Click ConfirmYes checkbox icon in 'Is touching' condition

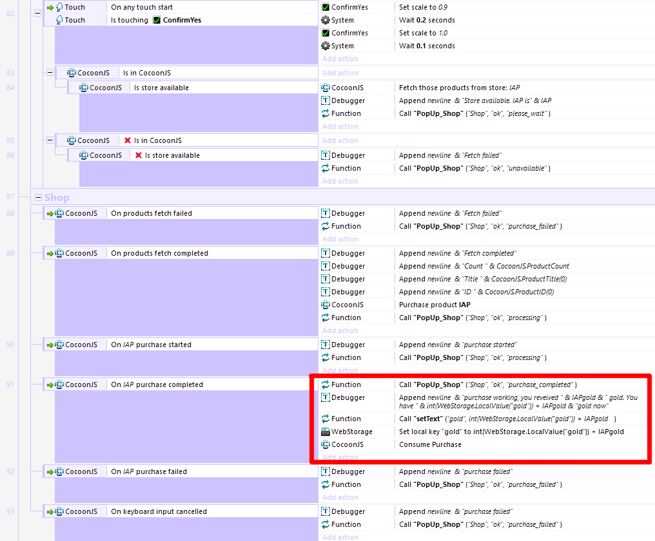click(157, 20)
